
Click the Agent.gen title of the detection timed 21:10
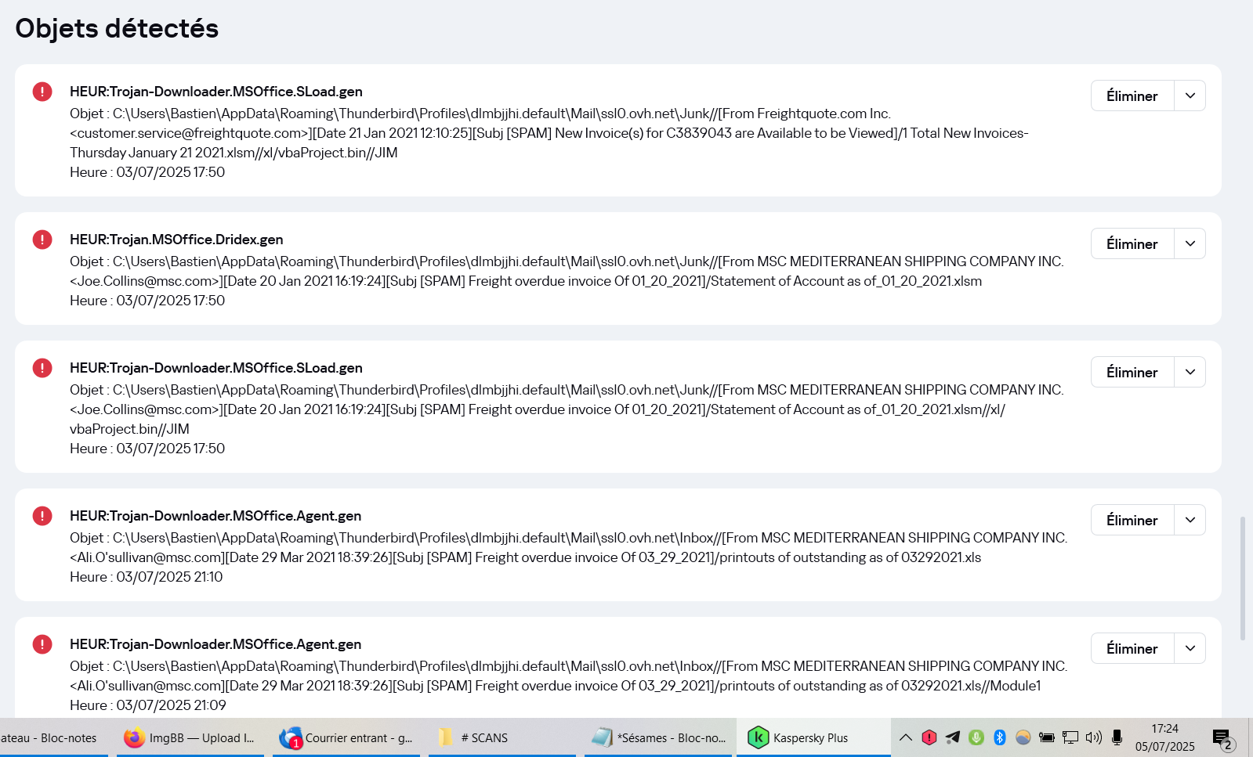tap(215, 516)
